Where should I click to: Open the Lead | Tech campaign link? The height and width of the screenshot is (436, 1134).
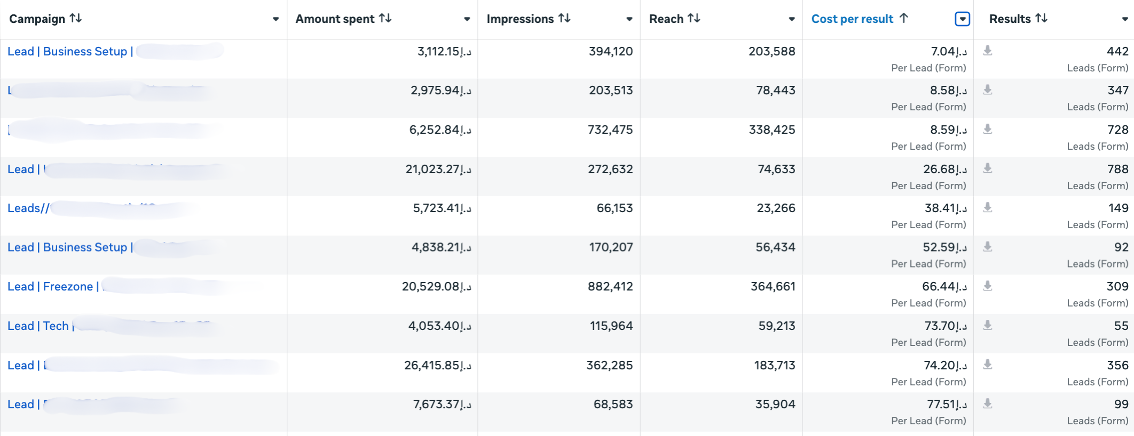point(38,326)
